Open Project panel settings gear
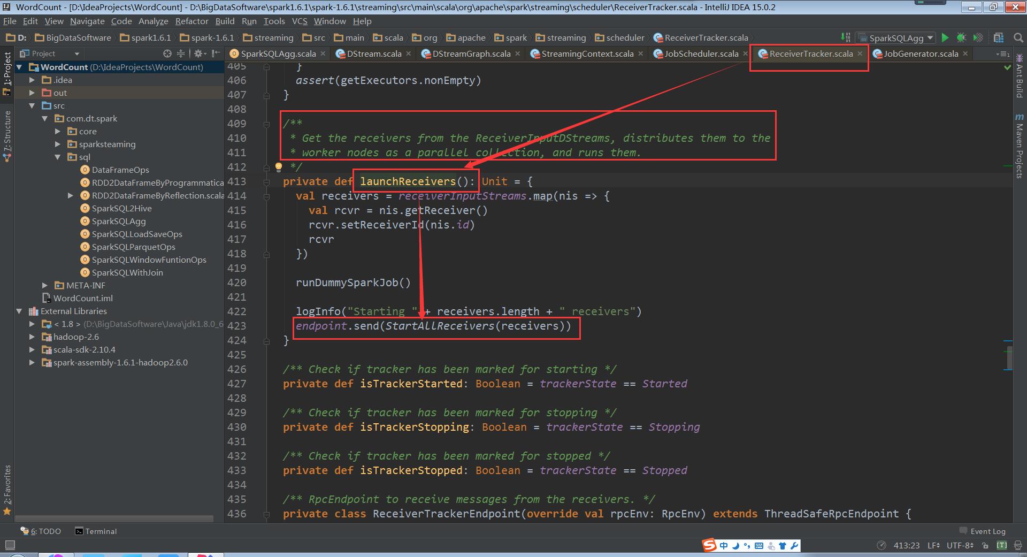This screenshot has width=1027, height=557. [x=199, y=54]
